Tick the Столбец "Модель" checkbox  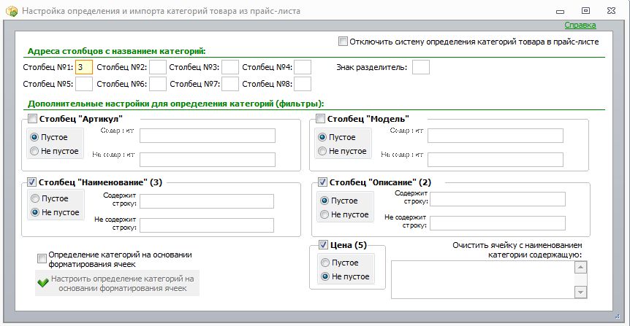[x=320, y=119]
